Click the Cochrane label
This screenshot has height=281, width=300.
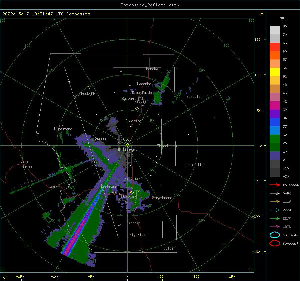(109, 187)
